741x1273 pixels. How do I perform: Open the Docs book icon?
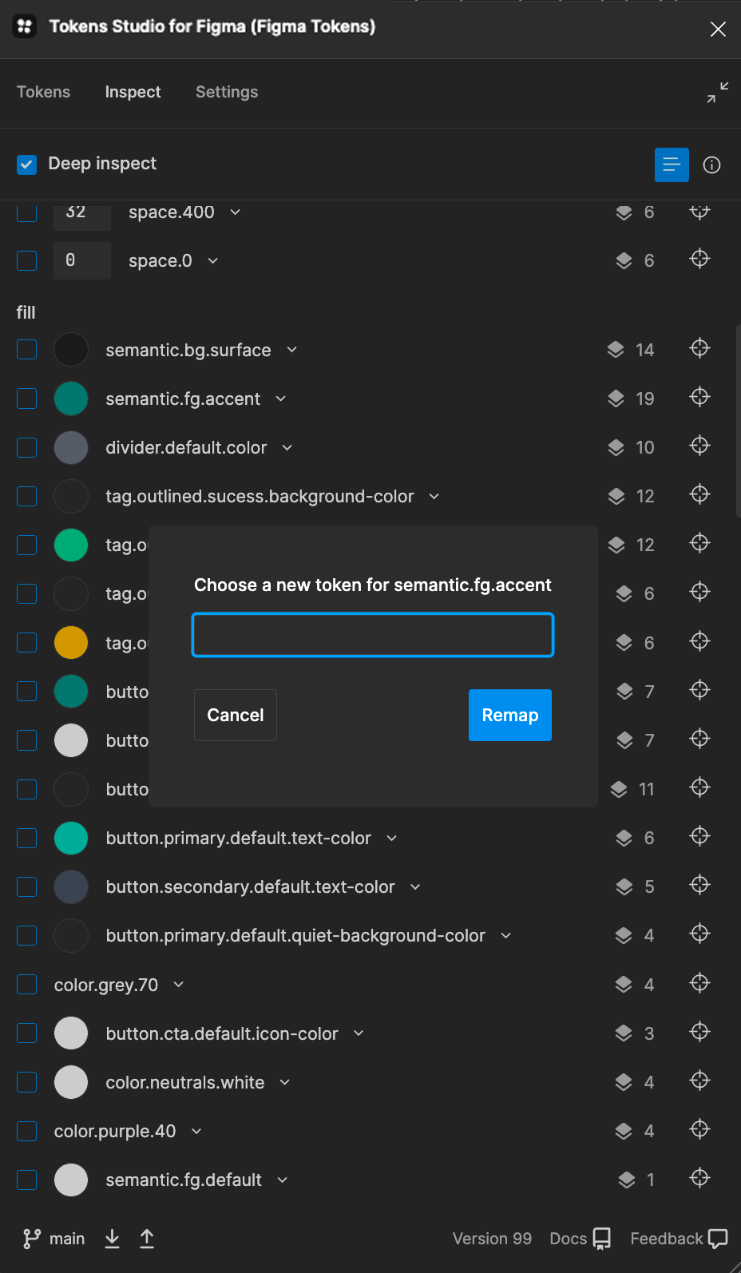coord(602,1239)
